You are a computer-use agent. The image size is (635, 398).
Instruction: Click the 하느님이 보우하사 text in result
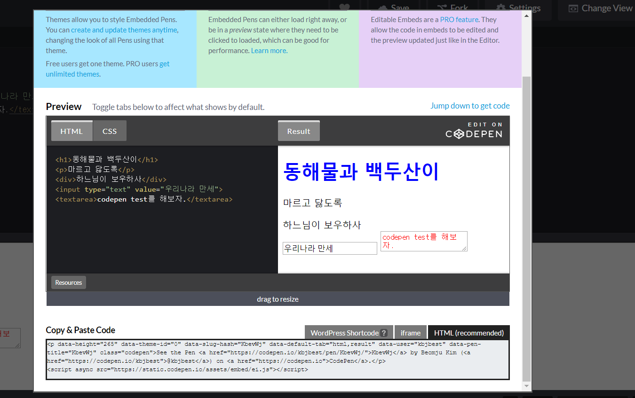(322, 225)
